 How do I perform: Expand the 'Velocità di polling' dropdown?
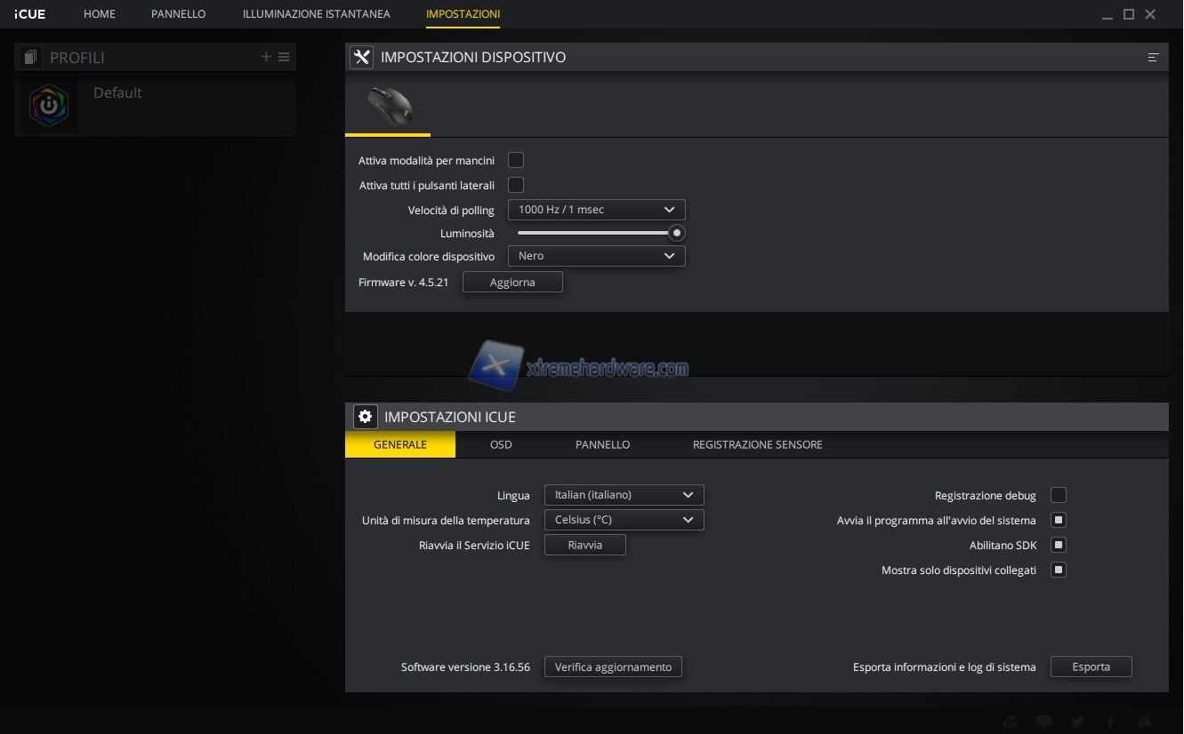click(x=596, y=210)
